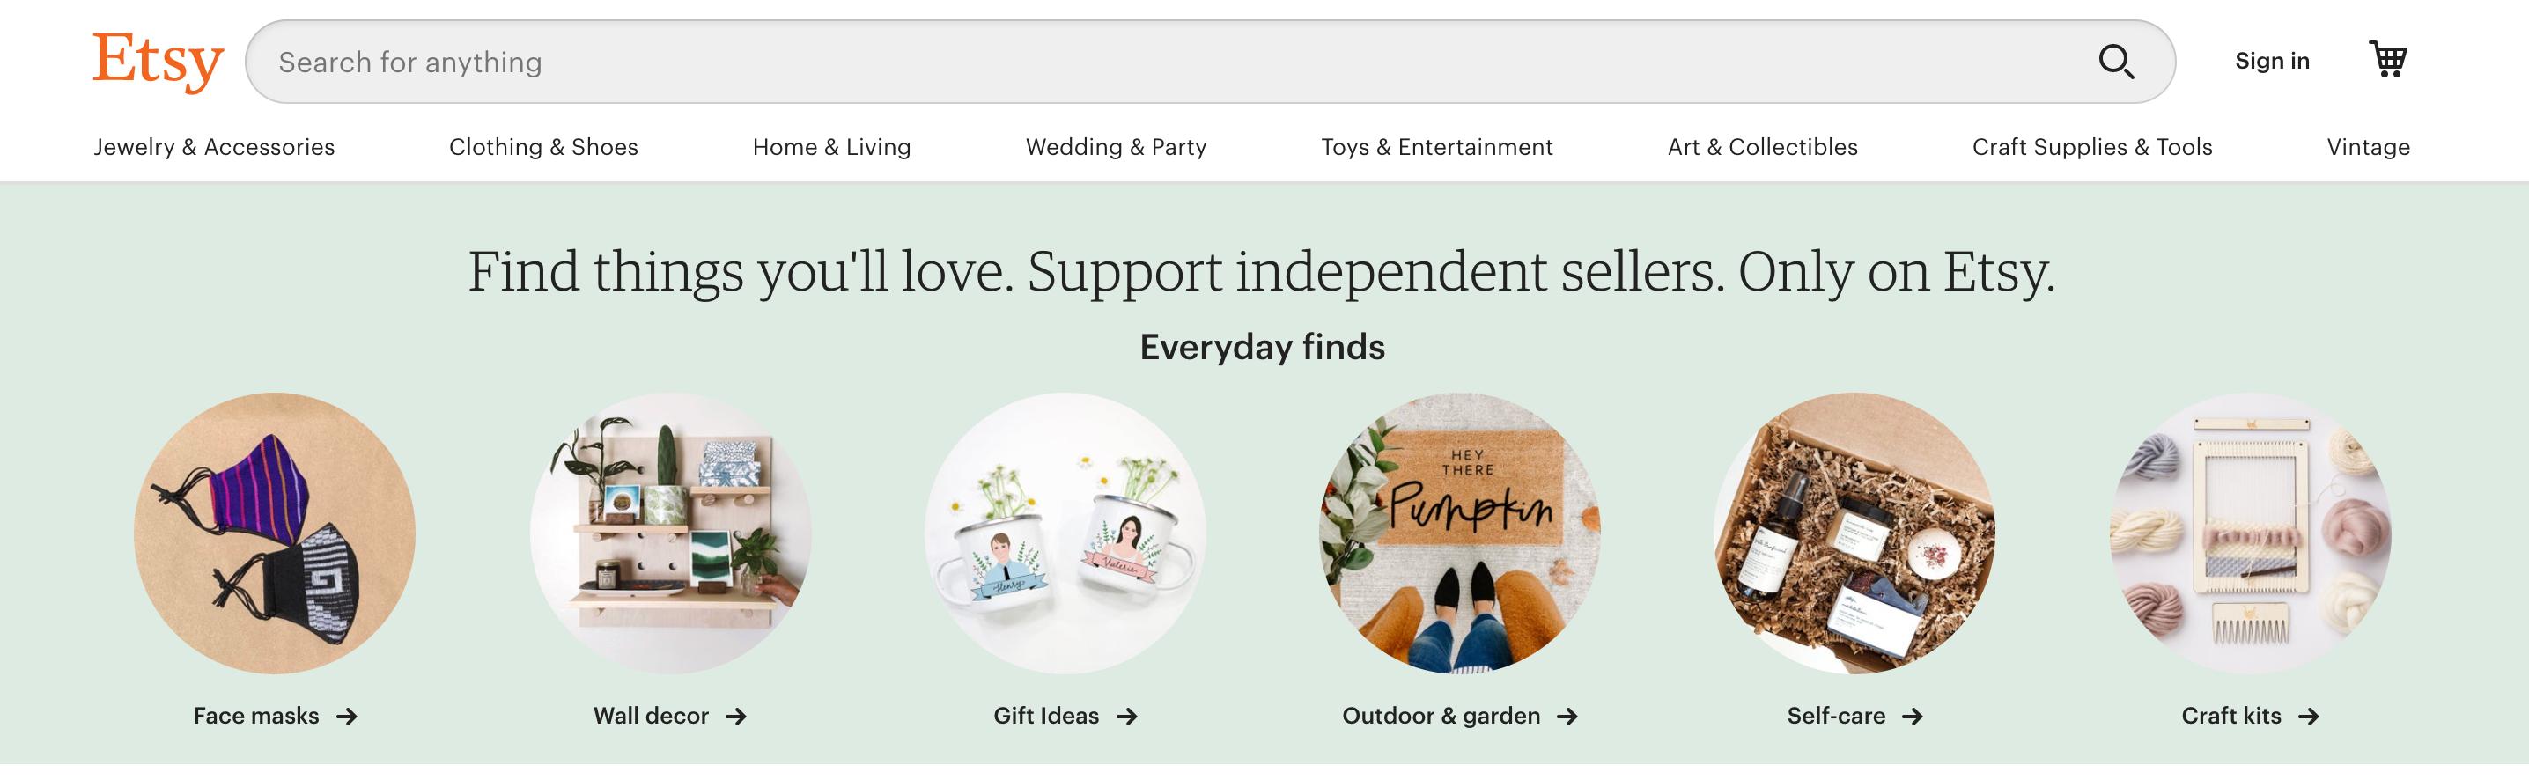Open the shopping cart icon

[x=2387, y=60]
